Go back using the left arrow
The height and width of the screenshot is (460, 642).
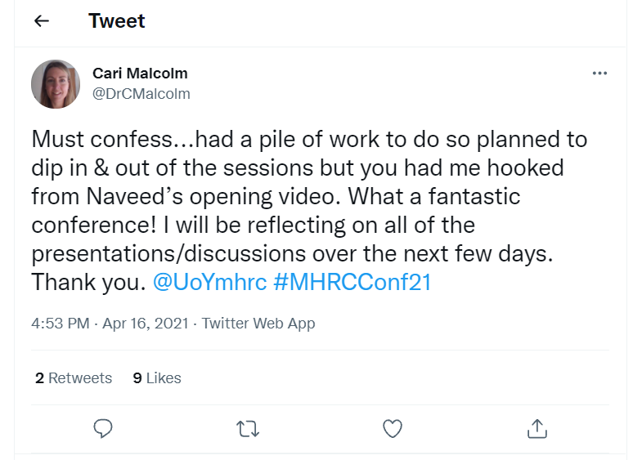point(42,21)
